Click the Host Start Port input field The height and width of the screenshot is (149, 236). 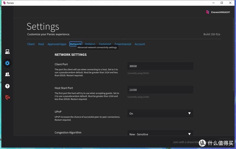point(160,90)
